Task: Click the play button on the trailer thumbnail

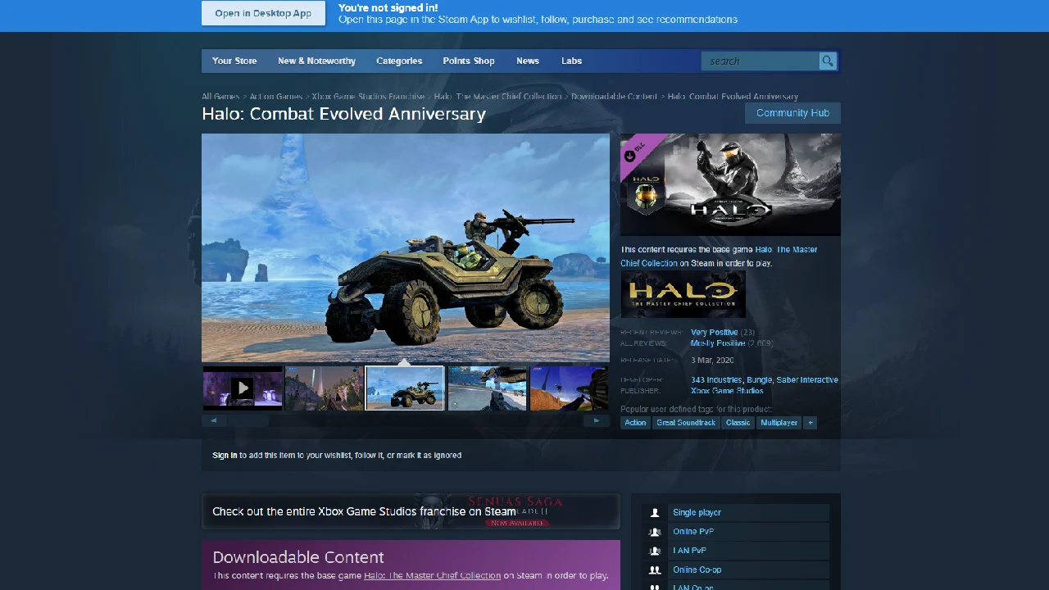Action: click(243, 388)
